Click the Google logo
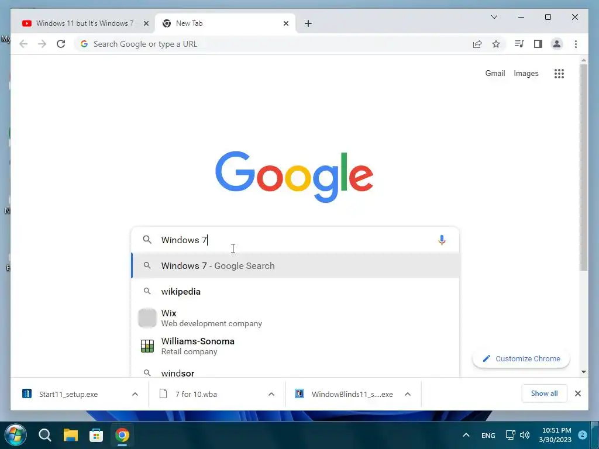The height and width of the screenshot is (449, 599). click(294, 177)
